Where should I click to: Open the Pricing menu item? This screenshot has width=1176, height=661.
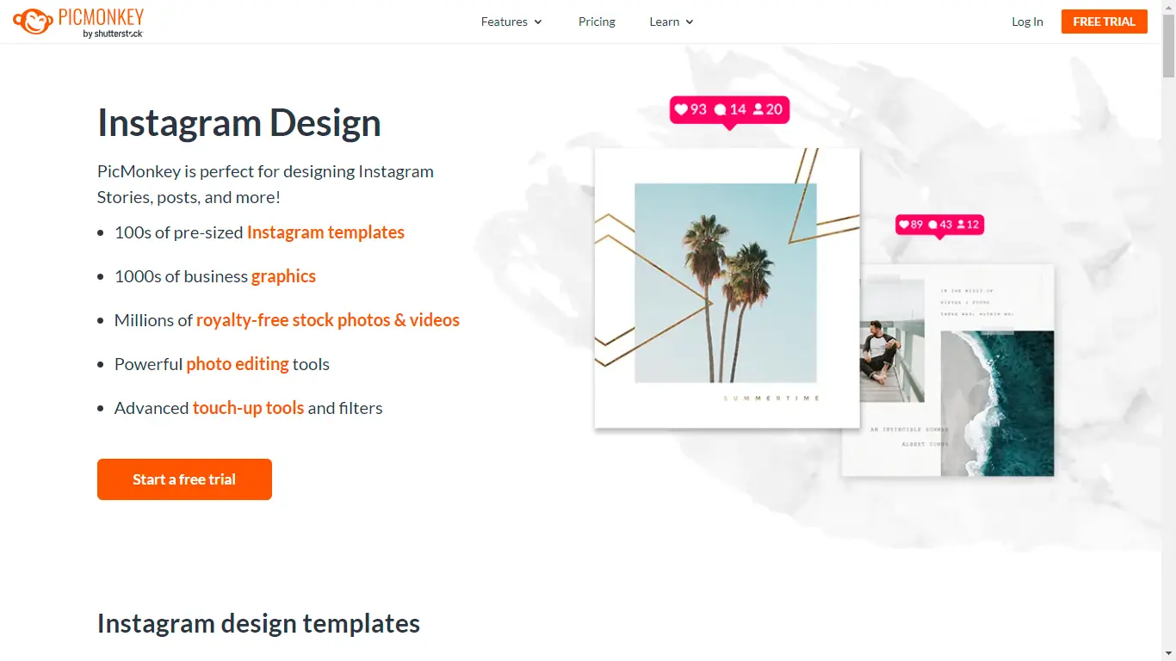[x=597, y=22]
